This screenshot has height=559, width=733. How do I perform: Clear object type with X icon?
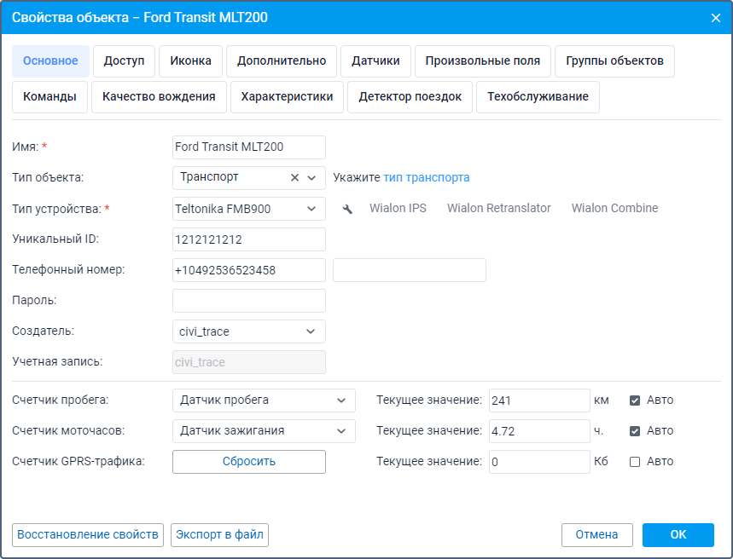tap(295, 177)
